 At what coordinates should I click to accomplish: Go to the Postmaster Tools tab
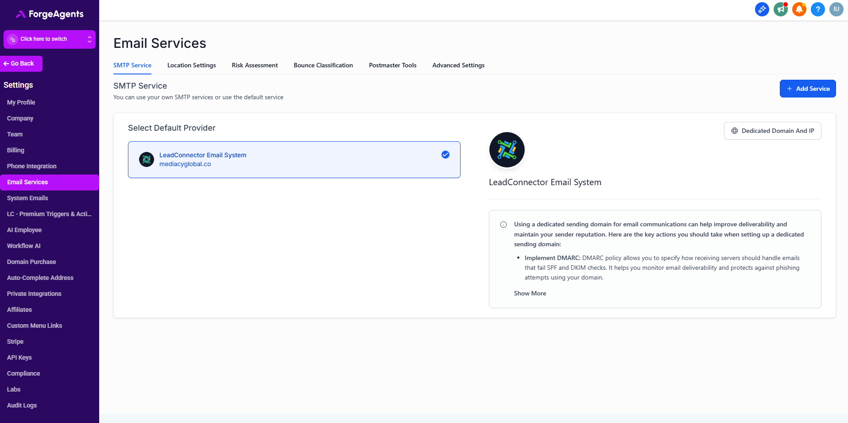[392, 65]
